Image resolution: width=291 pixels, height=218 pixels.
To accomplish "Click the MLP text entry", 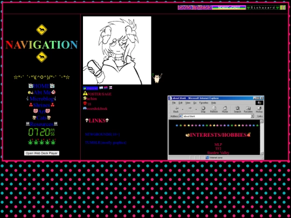I will click(218, 144).
